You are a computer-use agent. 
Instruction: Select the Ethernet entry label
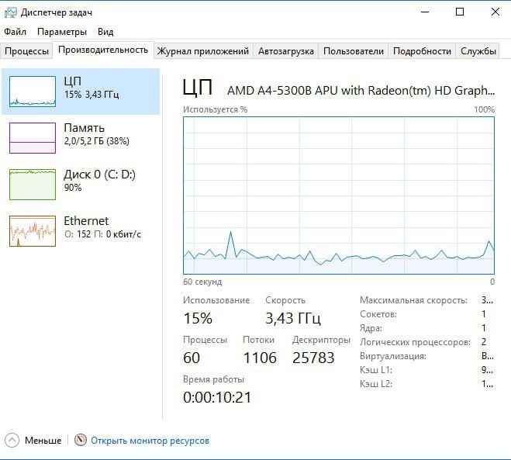coord(86,221)
